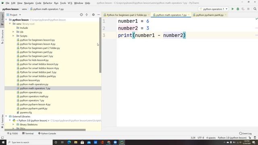Close the python pycharm part4.py editor tab
Viewport: 258px width, 145px height.
pyautogui.click(x=226, y=15)
